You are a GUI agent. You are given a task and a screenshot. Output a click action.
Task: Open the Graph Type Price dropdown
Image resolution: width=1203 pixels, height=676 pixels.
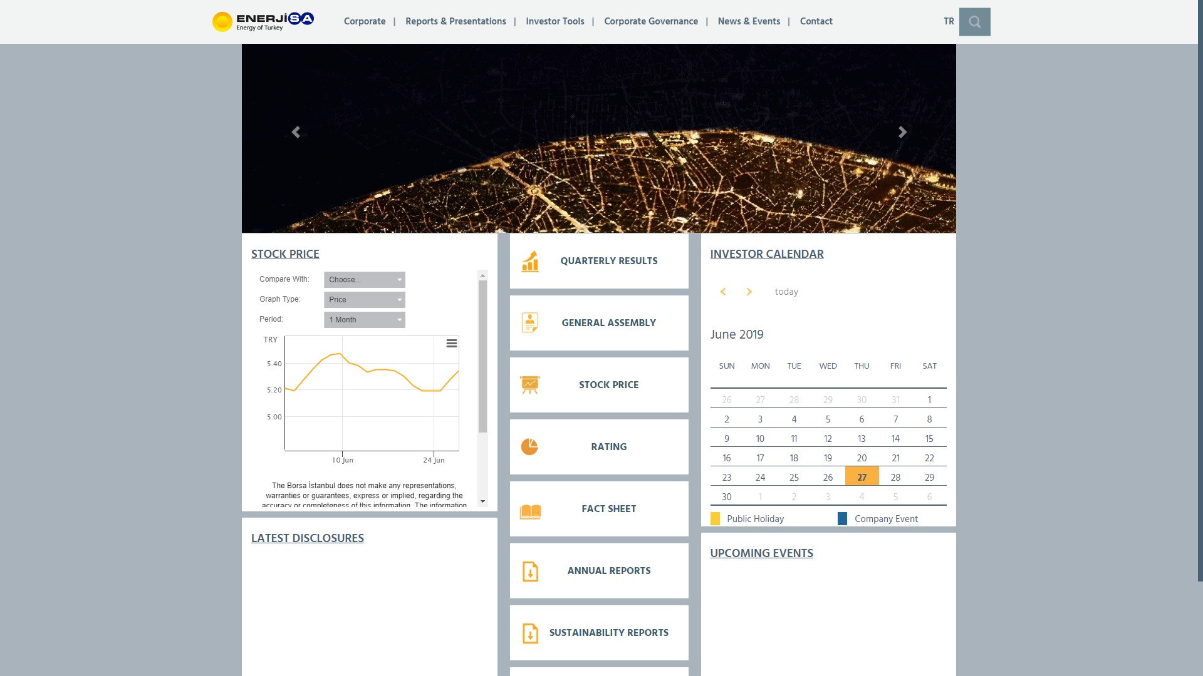coord(365,300)
